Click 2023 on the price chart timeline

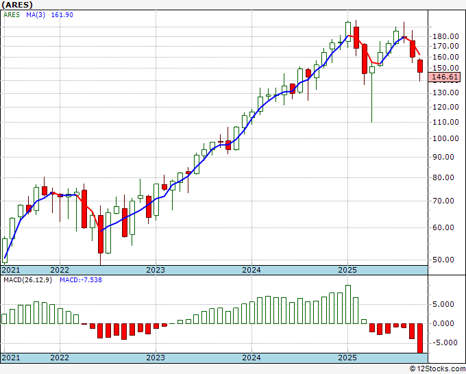156,270
